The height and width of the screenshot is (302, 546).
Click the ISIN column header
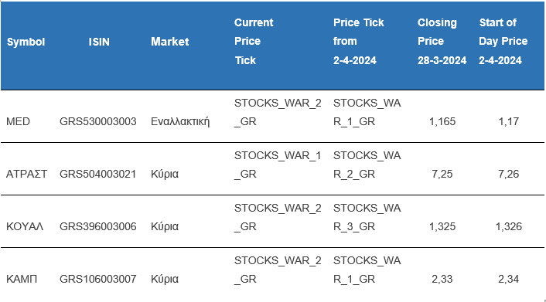[x=99, y=42]
